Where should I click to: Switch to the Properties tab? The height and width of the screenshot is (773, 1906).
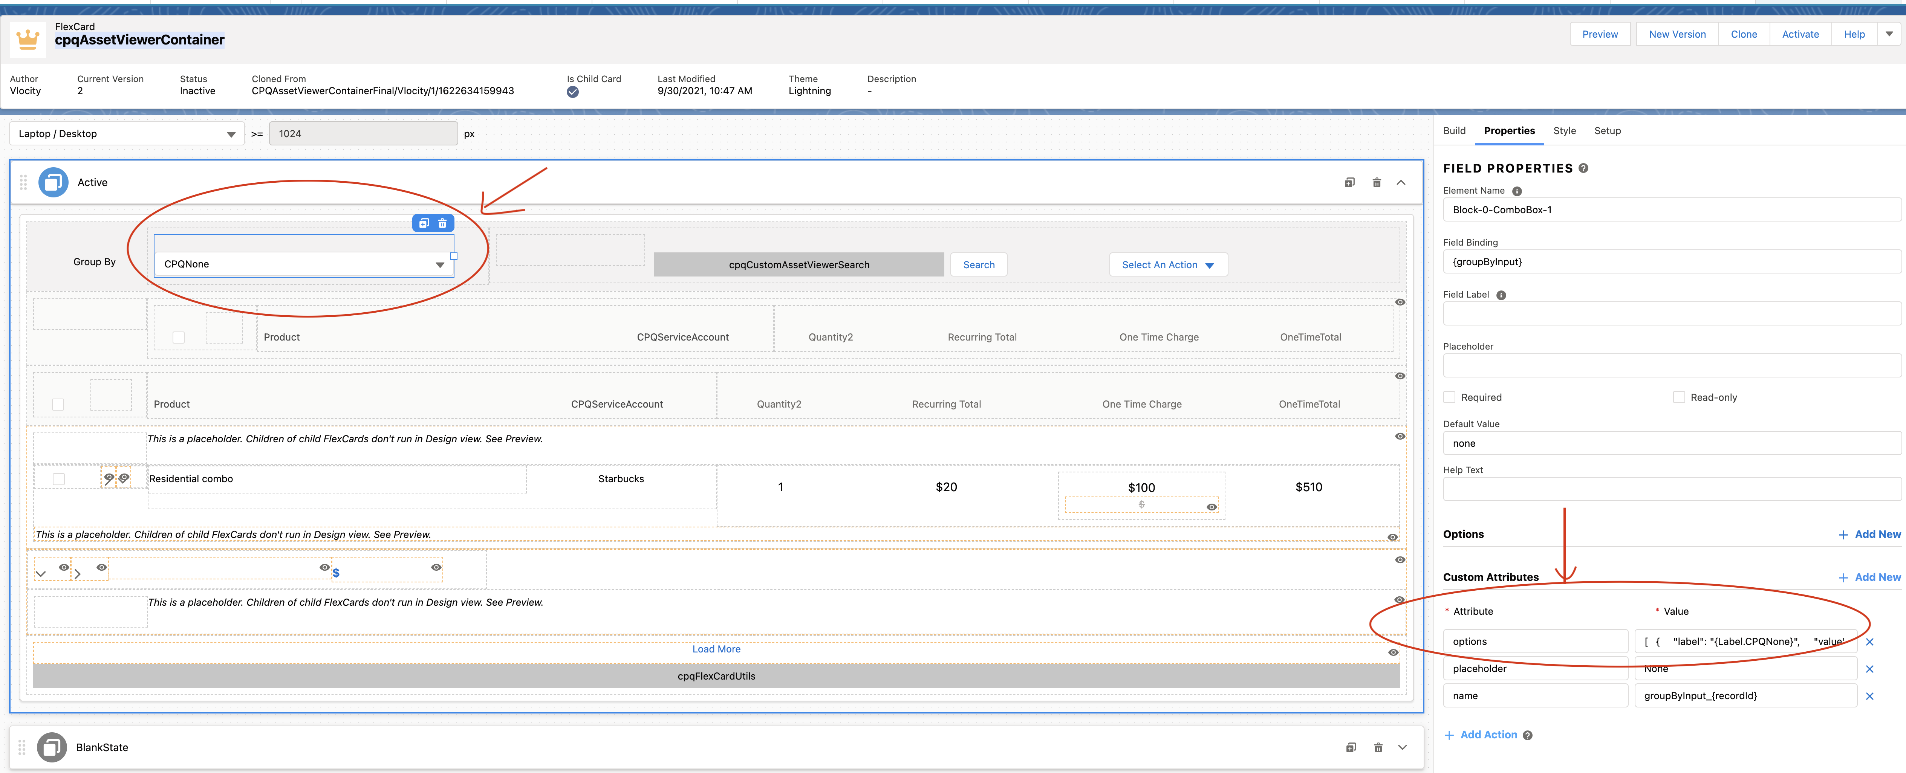click(1510, 131)
